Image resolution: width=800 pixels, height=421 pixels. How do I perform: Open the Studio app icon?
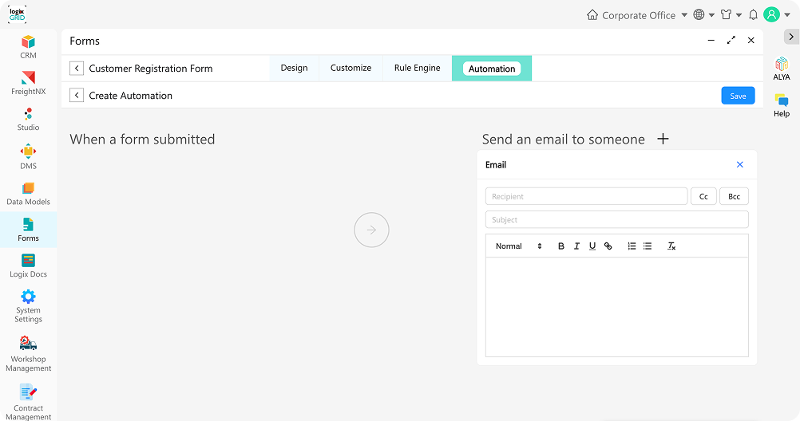28,118
